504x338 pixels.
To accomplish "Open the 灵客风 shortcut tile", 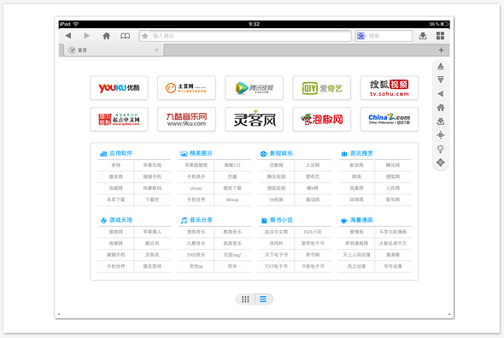I will click(x=254, y=120).
